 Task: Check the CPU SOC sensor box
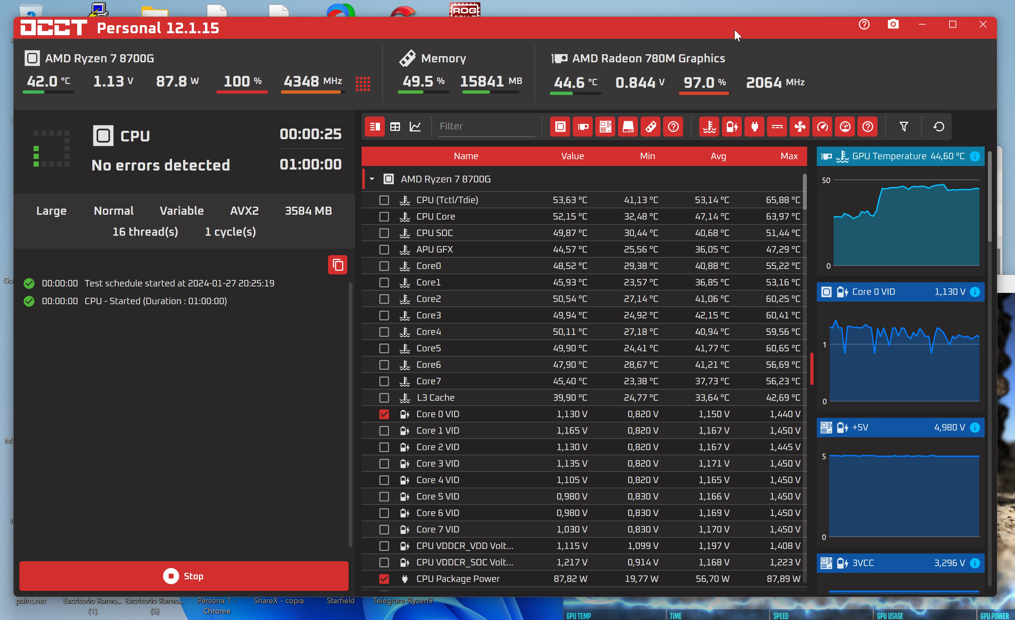point(384,233)
